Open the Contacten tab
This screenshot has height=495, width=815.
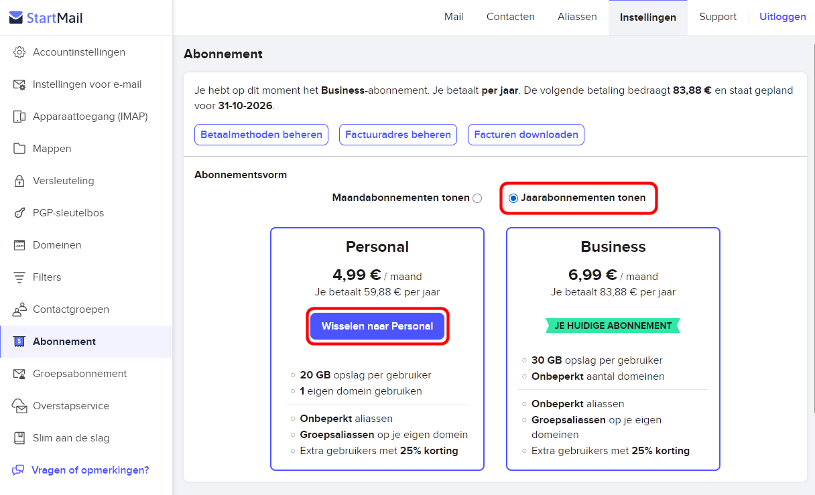click(x=511, y=17)
